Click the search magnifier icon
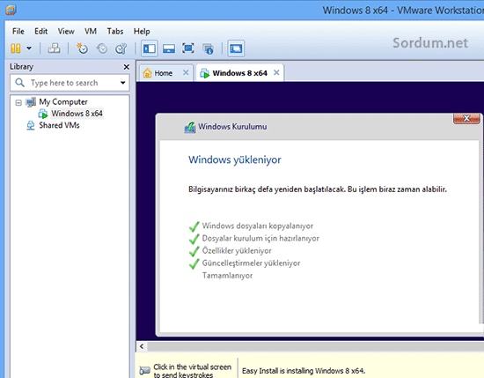This screenshot has width=484, height=378. pyautogui.click(x=19, y=83)
